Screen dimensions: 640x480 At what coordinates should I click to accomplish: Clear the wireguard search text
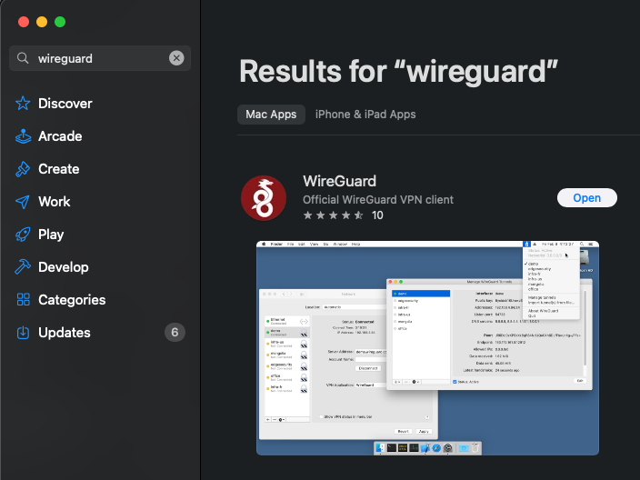click(x=176, y=58)
